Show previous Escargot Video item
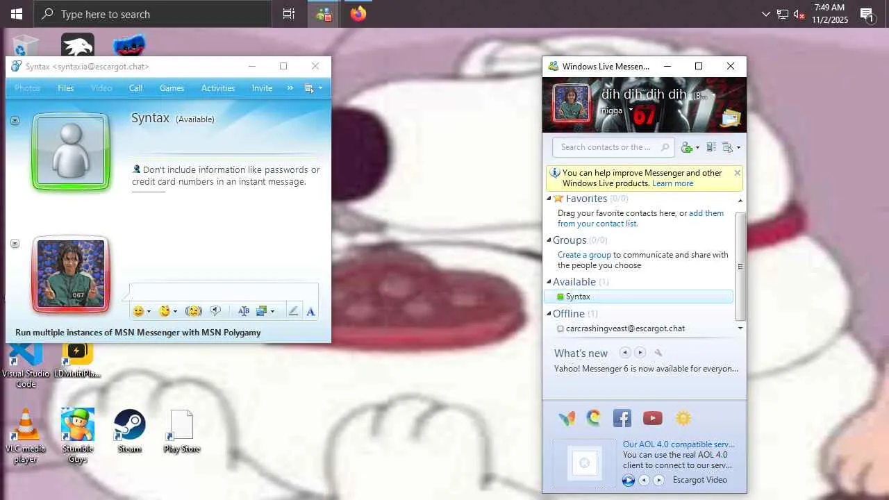The image size is (889, 500). (644, 480)
